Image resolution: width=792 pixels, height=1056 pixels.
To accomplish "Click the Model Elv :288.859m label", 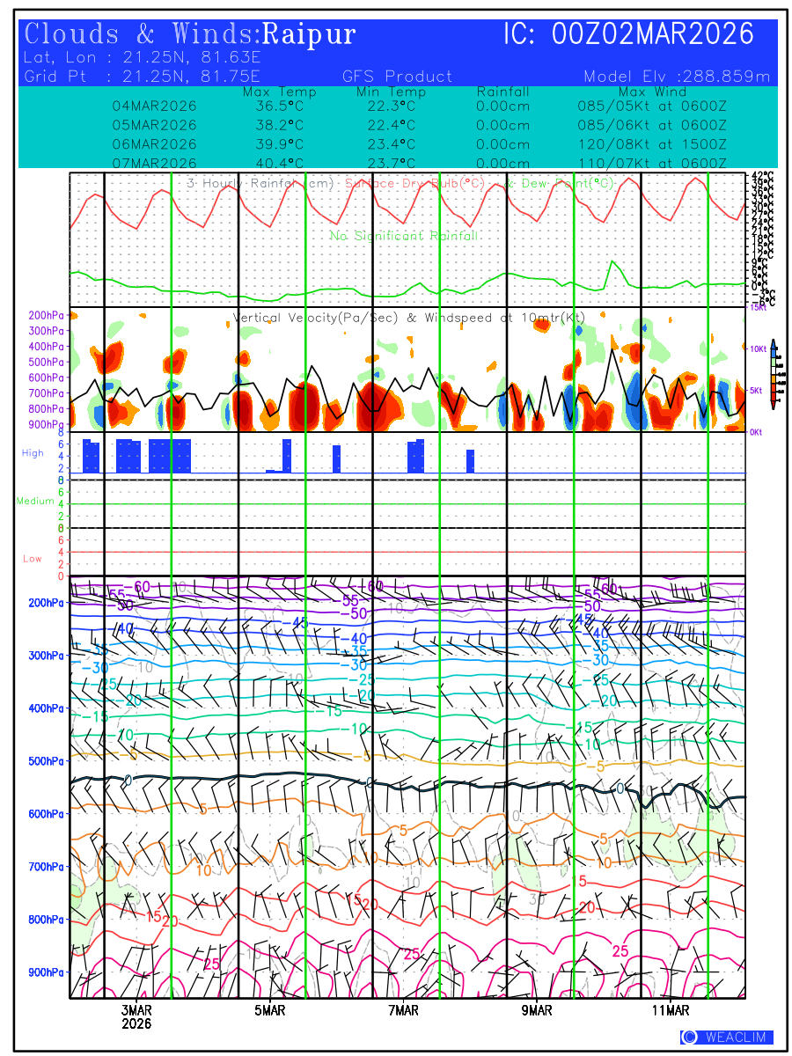I will [677, 77].
